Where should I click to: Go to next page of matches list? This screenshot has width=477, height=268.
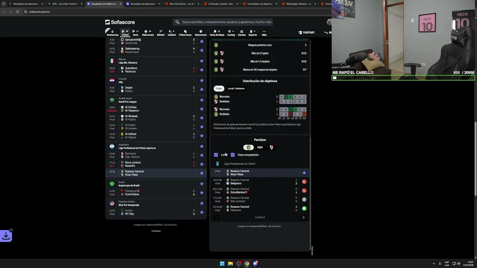tap(303, 217)
